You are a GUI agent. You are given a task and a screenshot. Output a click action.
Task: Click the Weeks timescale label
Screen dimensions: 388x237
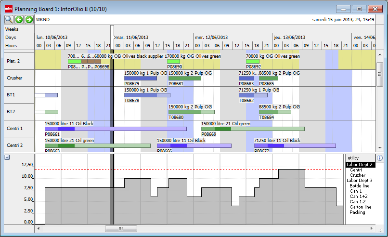12,29
